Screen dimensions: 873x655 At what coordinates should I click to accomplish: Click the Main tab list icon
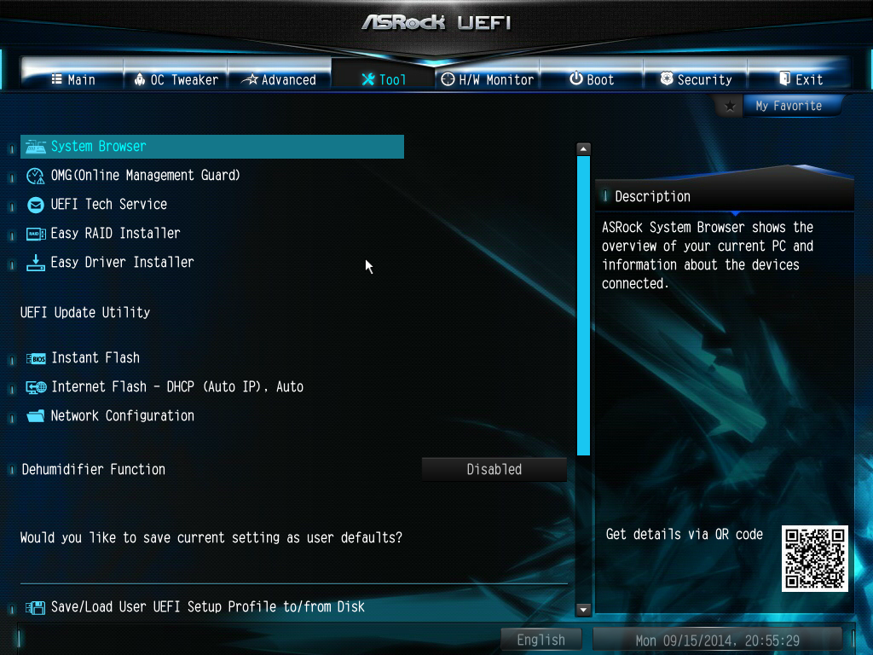coord(57,79)
